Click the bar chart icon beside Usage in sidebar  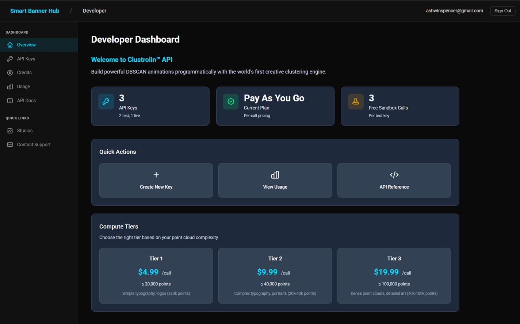10,86
